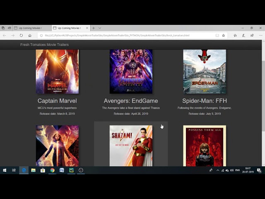This screenshot has height=199, width=265.
Task: Select the second Up Coming Movies tab
Action: (71, 28)
